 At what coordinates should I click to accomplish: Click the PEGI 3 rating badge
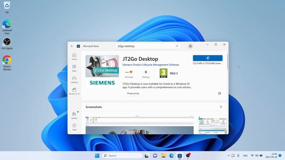coord(163,73)
